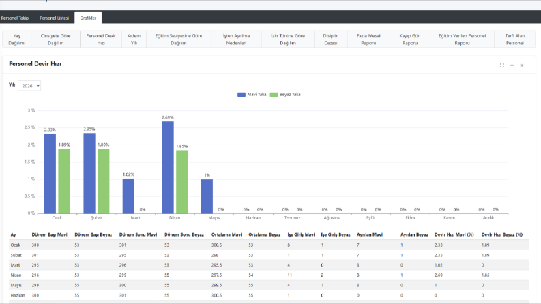
Task: Open the Kıdem Yılı chart
Action: tap(134, 40)
